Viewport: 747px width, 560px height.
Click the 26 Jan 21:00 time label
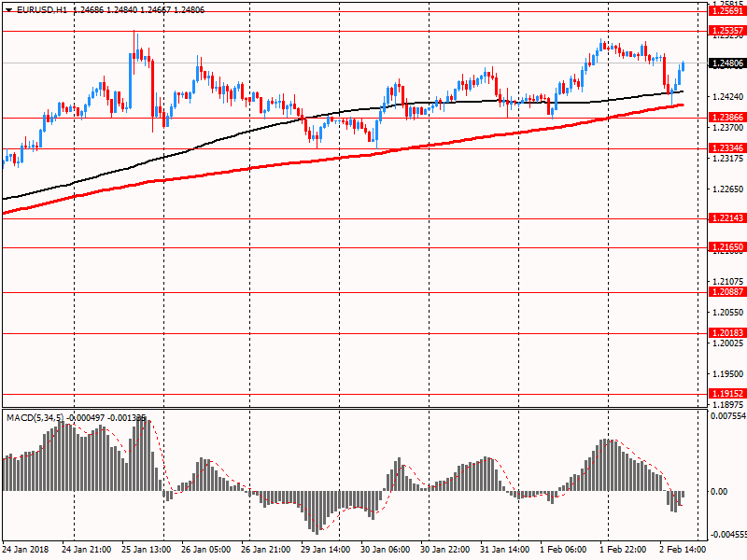pyautogui.click(x=266, y=549)
